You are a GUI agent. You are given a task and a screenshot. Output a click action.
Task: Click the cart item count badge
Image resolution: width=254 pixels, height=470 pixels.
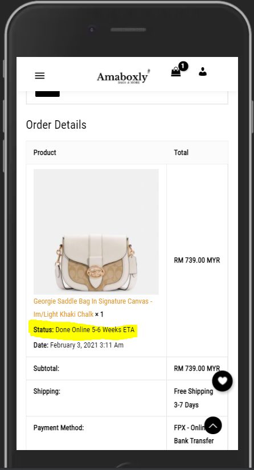coord(183,66)
